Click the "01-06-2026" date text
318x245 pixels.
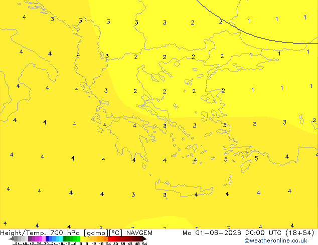(218, 233)
